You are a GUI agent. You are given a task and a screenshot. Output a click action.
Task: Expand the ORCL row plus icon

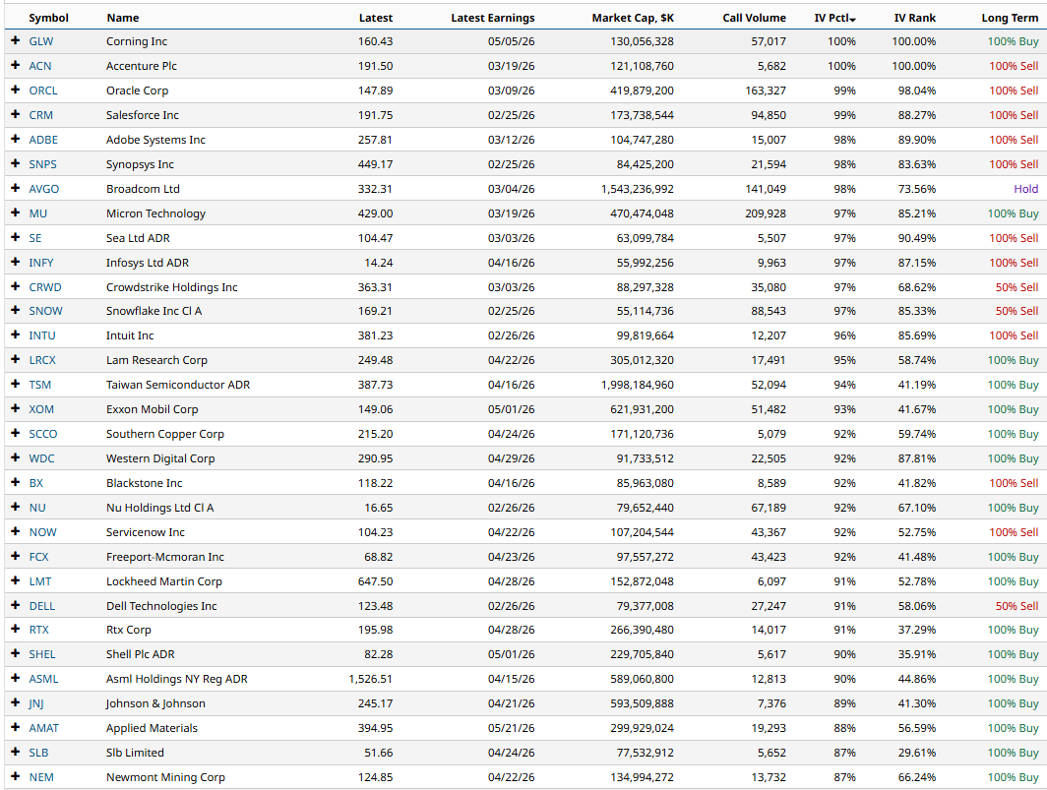(x=16, y=91)
